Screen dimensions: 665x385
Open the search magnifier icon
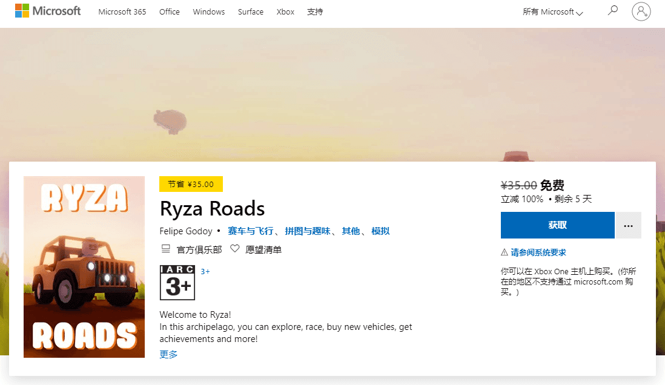pos(613,11)
